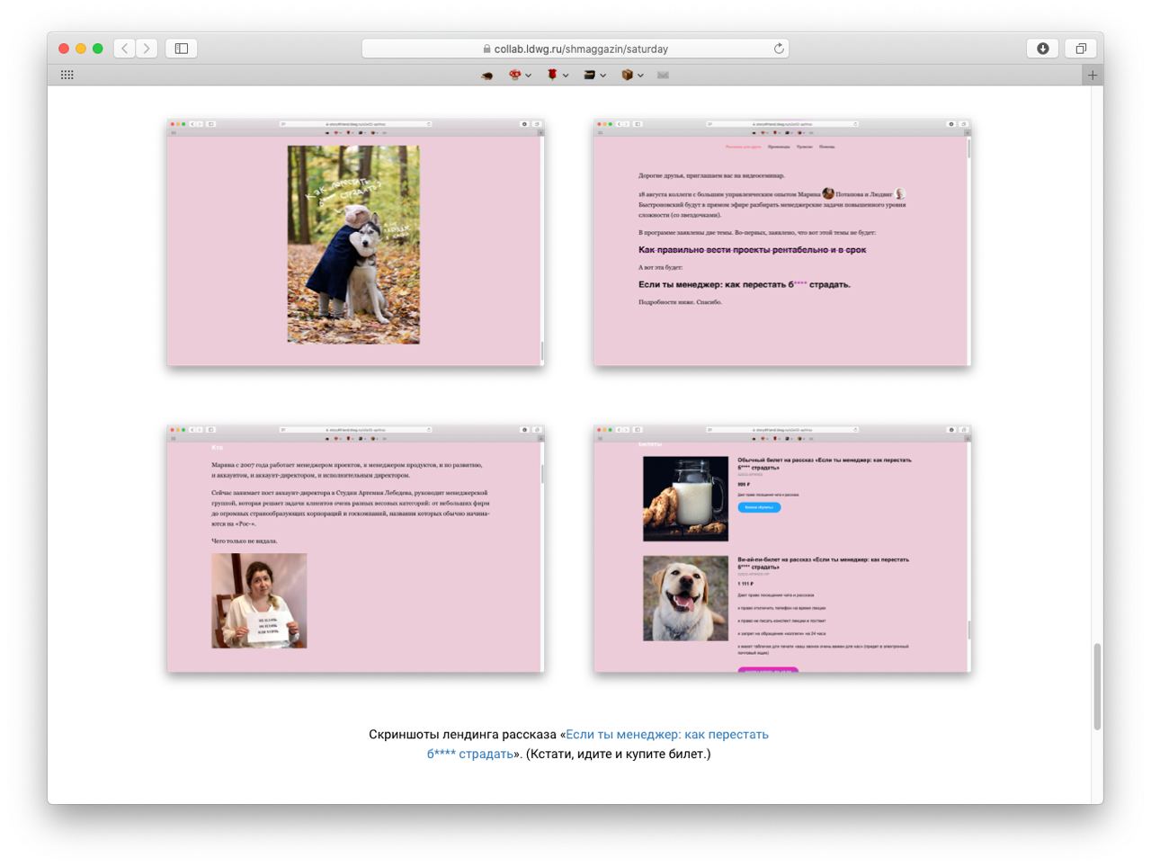The width and height of the screenshot is (1151, 867).
Task: Click caption text «Скриншоты лендинга рассказа»
Action: coord(462,734)
